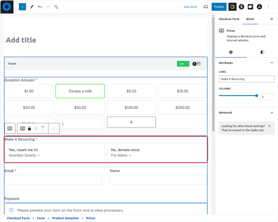Viewport: 278px width, 222px height.
Task: Choose the $50.00 donation amount
Action: [80, 108]
